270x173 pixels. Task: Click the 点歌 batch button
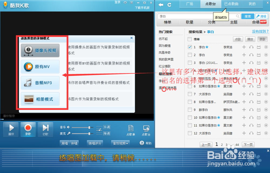coord(238,39)
